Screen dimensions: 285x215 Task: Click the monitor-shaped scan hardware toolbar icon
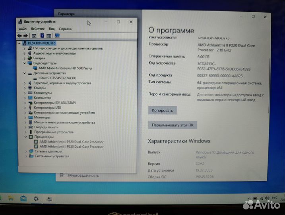[57, 36]
